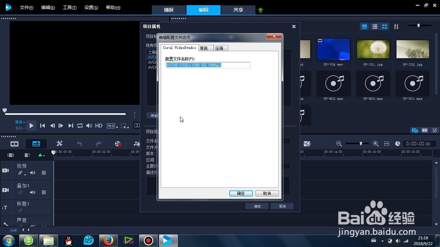Click 确定 in 项目属性 dialog
The width and height of the screenshot is (440, 247).
tap(257, 206)
